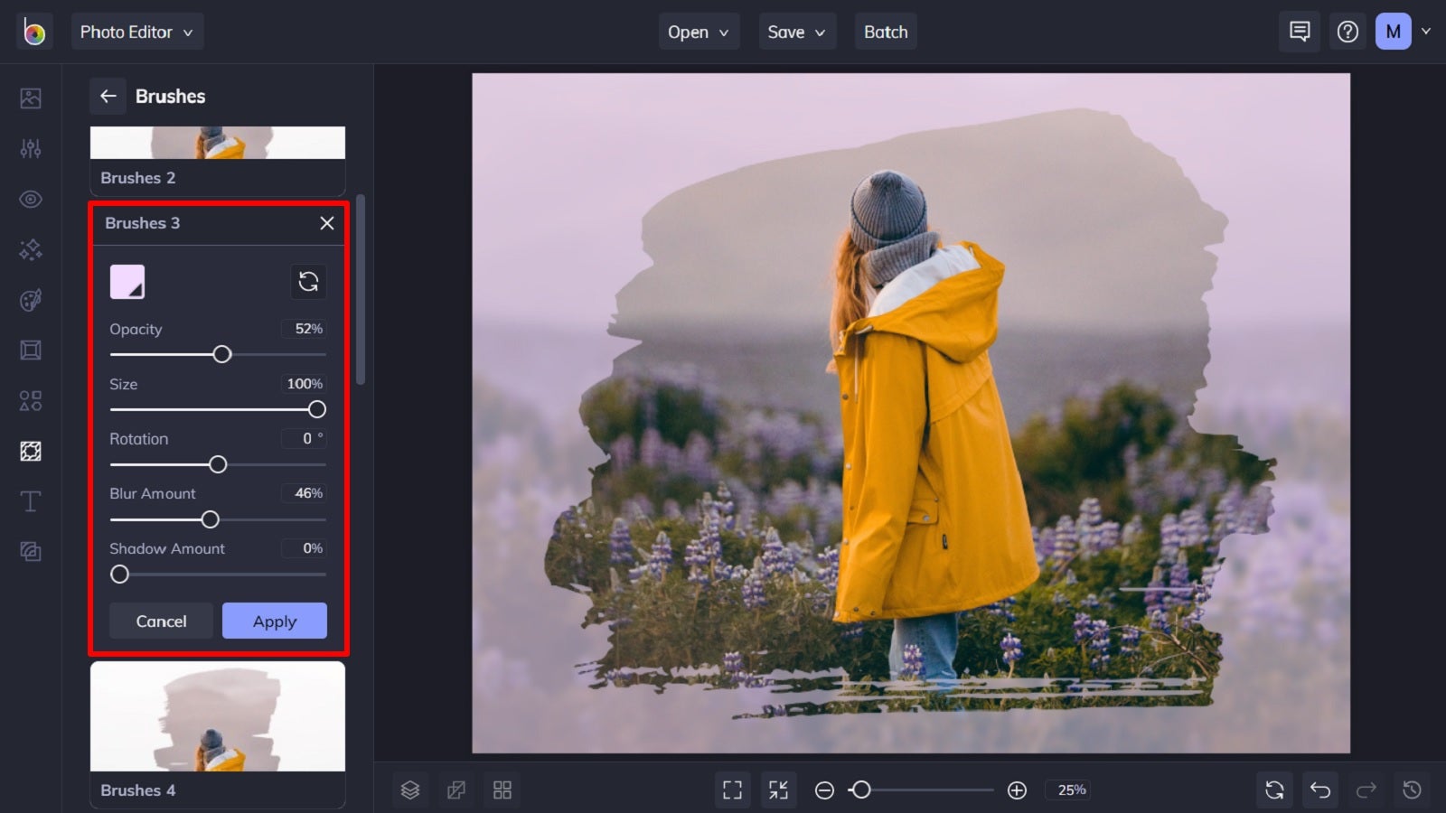This screenshot has height=813, width=1446.
Task: Open the Effects panel (sparkles icon)
Action: [30, 249]
